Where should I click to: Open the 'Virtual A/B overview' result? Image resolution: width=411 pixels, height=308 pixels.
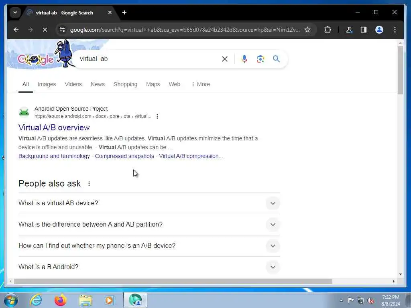tap(54, 128)
